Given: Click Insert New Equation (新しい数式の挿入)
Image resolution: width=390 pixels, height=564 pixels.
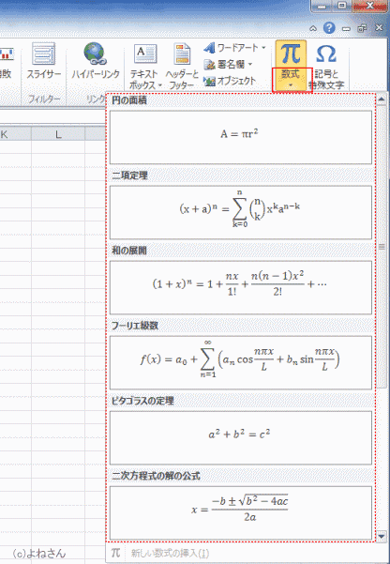Looking at the screenshot, I should coord(170,553).
